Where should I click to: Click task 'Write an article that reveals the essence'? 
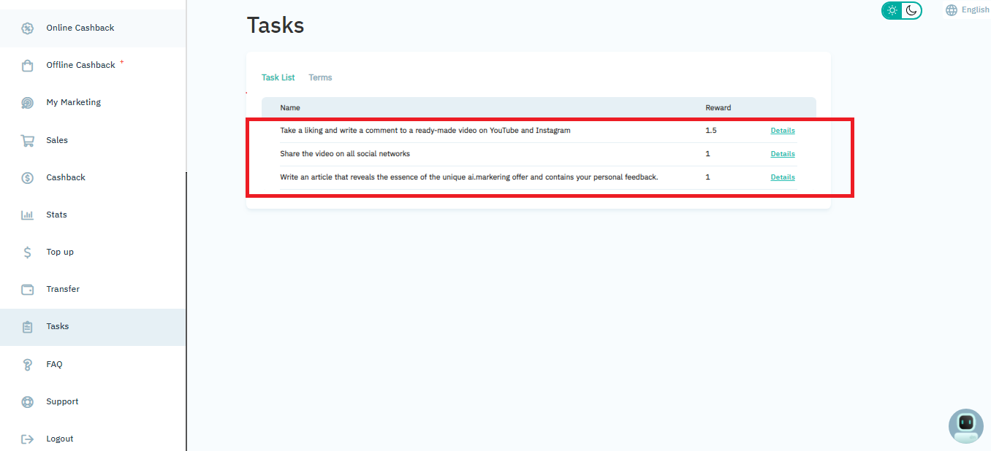point(469,177)
